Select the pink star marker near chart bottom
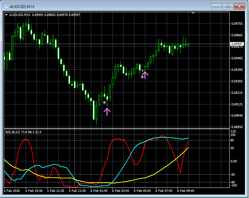 (x=104, y=102)
